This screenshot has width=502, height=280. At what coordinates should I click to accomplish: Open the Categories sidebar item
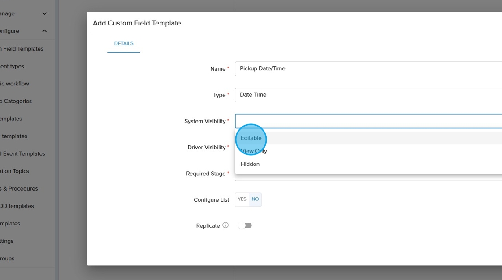click(x=17, y=101)
